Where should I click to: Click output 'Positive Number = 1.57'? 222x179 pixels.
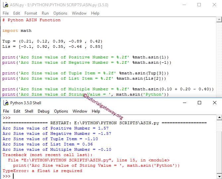[56, 128]
